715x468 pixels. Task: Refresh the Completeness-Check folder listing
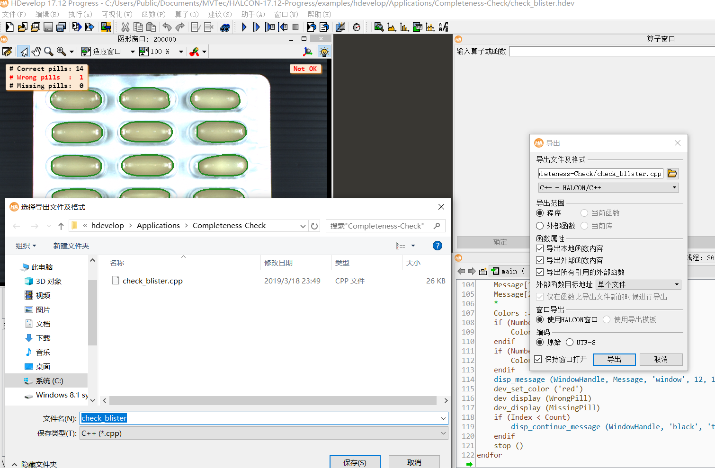(x=314, y=226)
